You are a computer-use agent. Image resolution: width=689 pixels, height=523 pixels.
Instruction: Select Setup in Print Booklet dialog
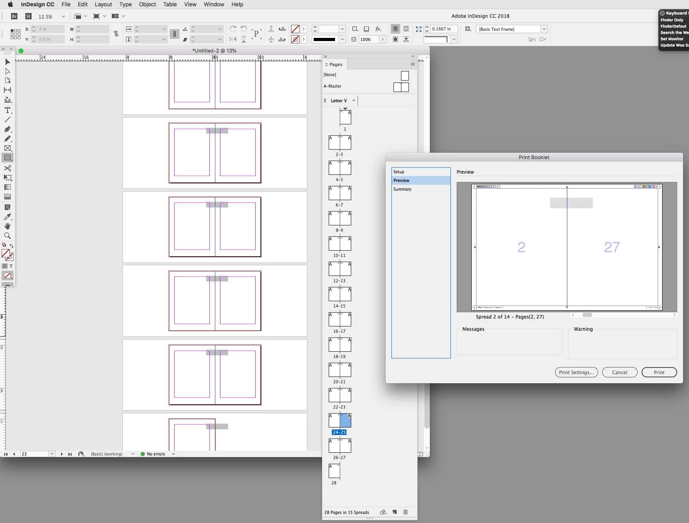coord(421,172)
